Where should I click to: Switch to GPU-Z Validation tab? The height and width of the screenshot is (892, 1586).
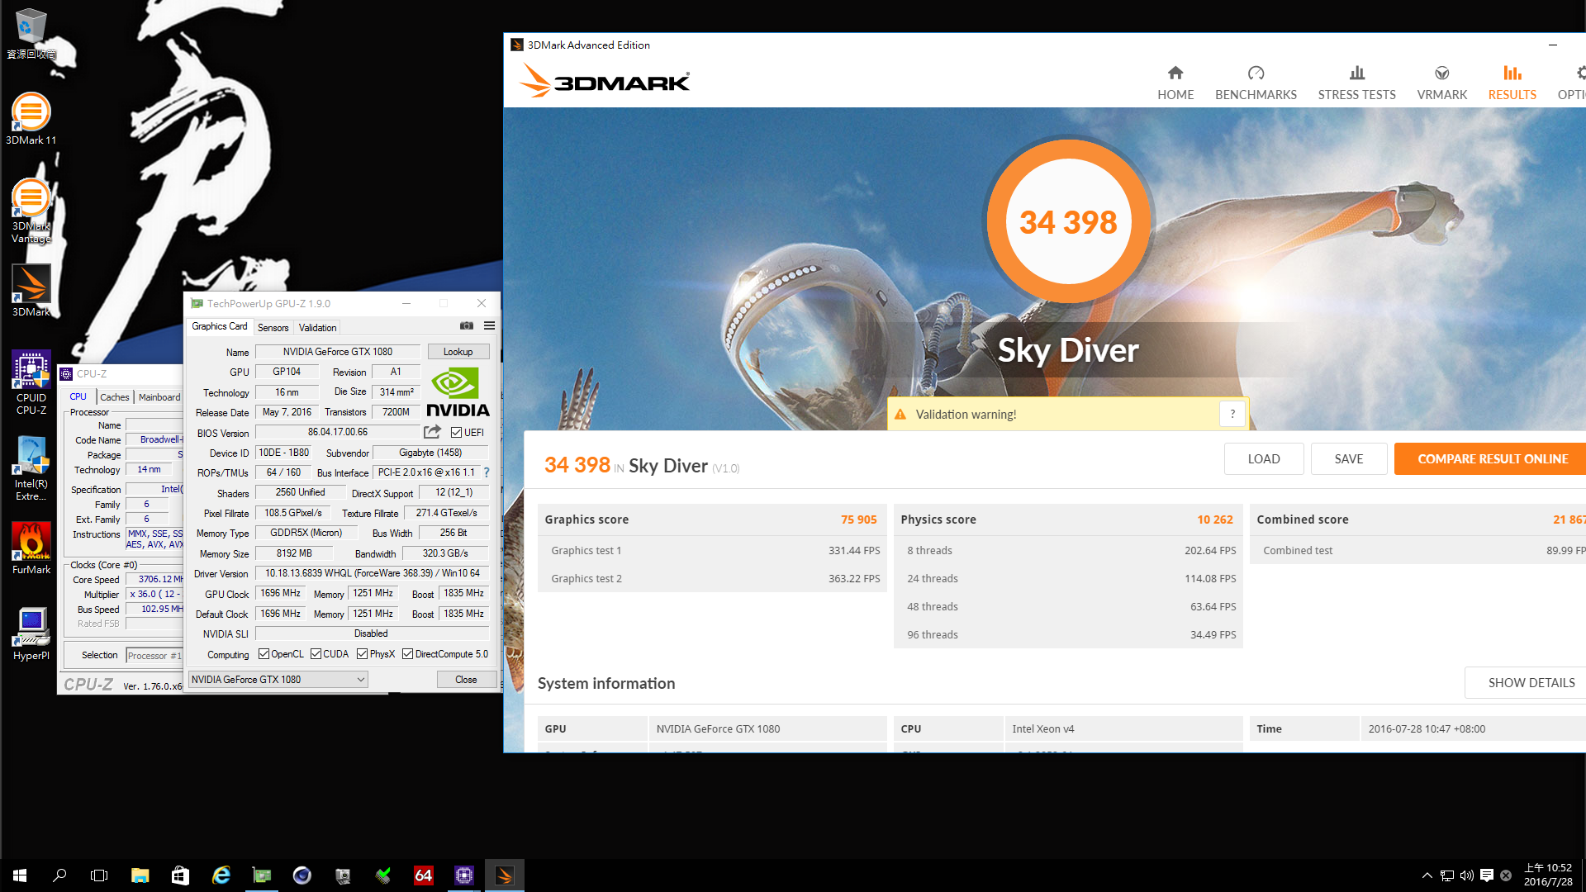pyautogui.click(x=317, y=328)
